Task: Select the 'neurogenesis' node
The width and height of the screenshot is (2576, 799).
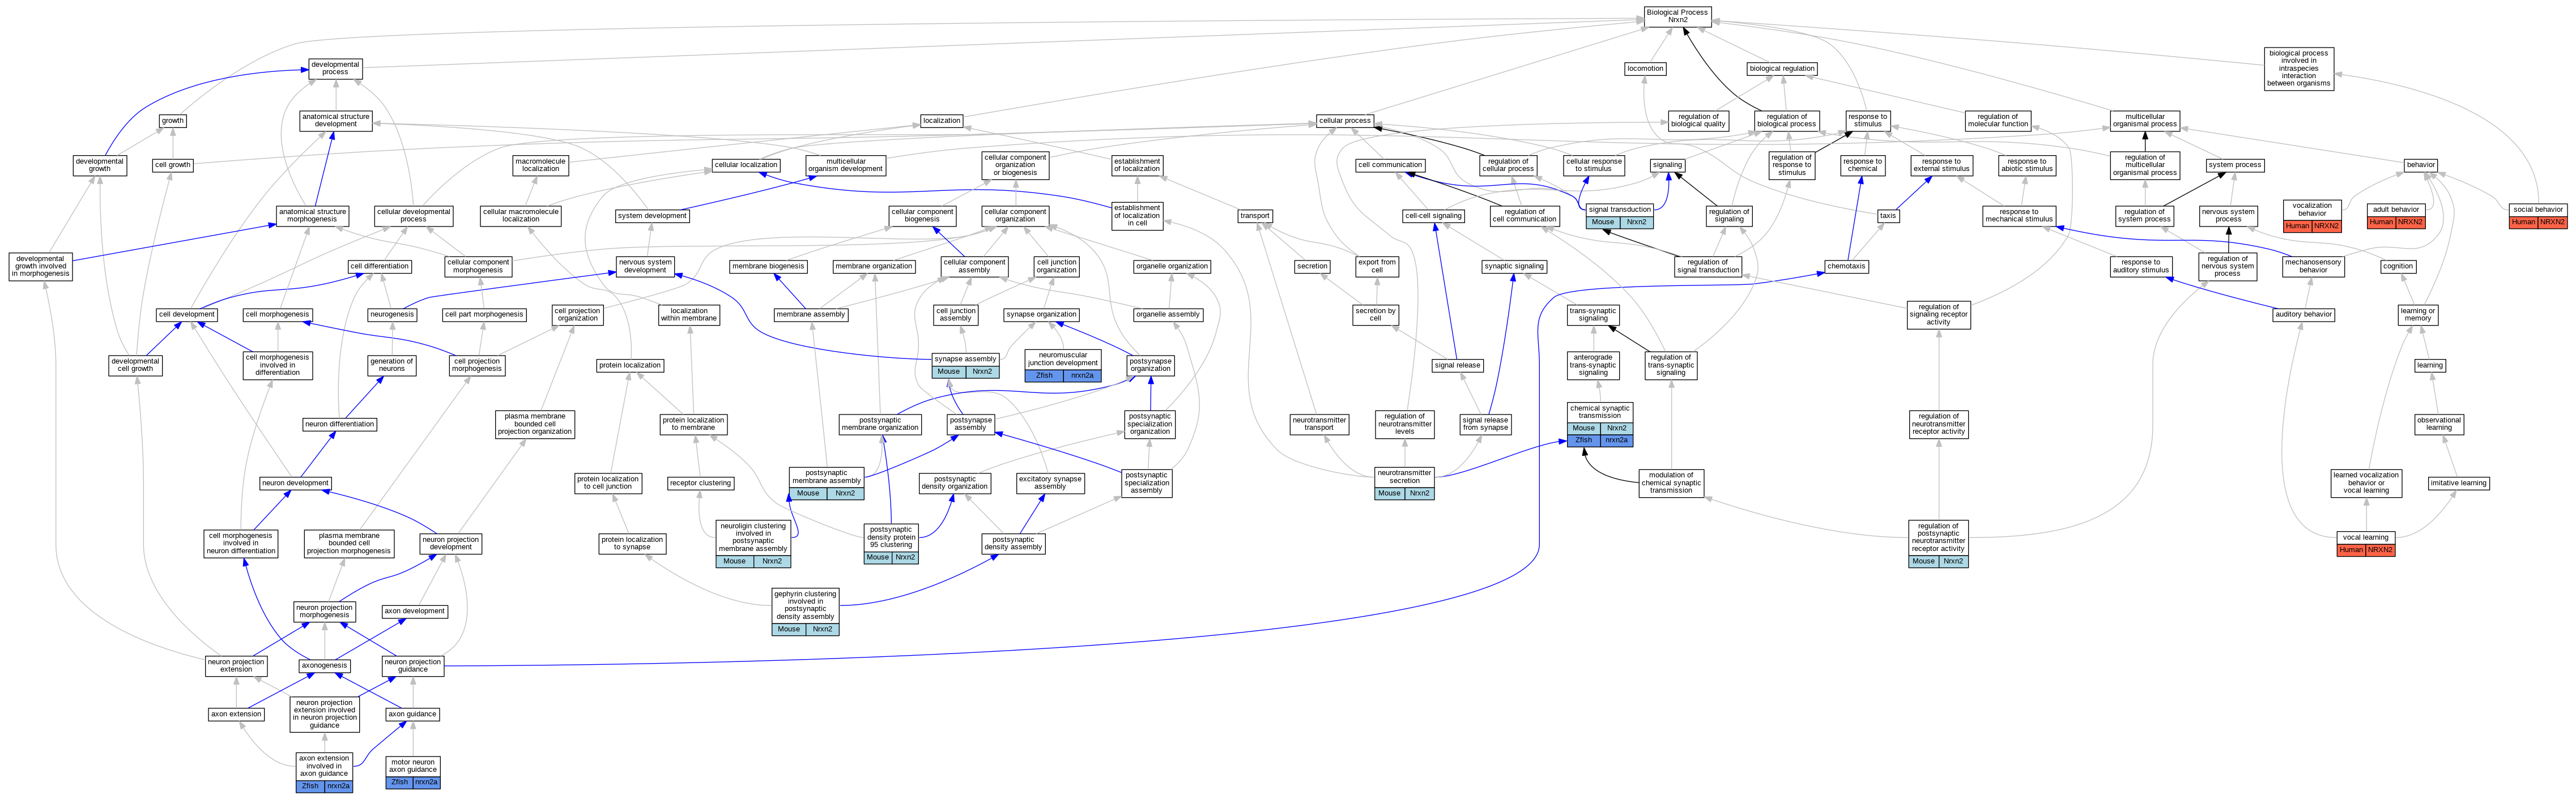Action: [x=392, y=315]
